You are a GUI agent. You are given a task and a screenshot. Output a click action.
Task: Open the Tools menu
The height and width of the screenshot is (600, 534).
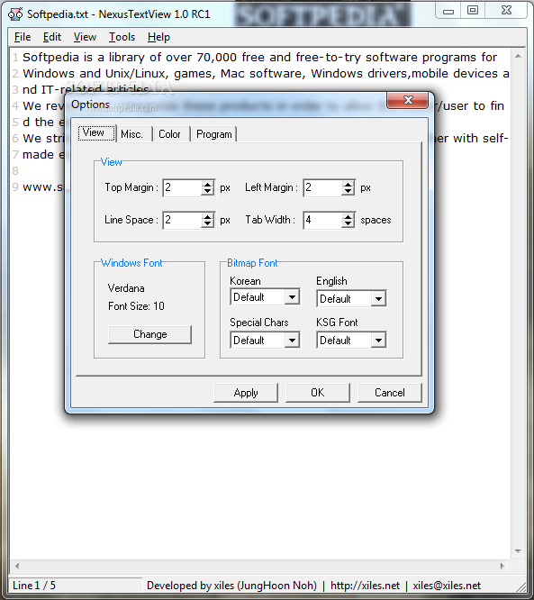click(x=122, y=37)
